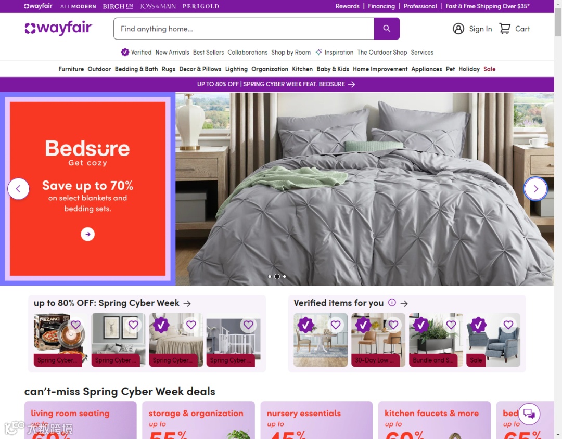Open the Financing link in top bar
562x439 pixels.
tap(381, 6)
